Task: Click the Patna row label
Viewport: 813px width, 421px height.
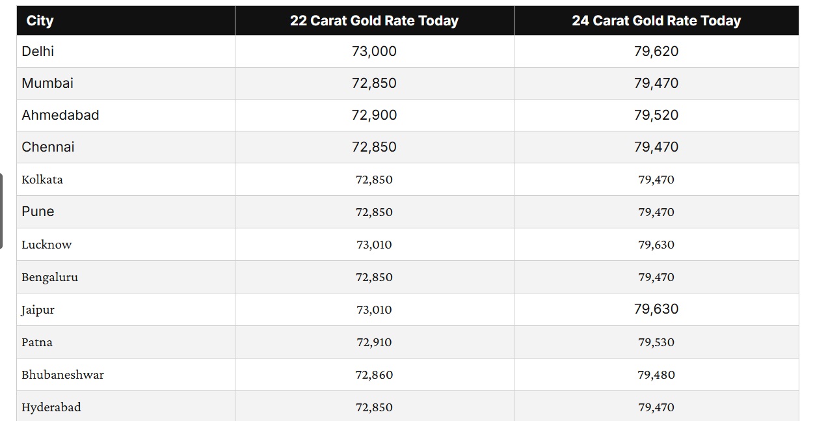Action: (x=37, y=342)
